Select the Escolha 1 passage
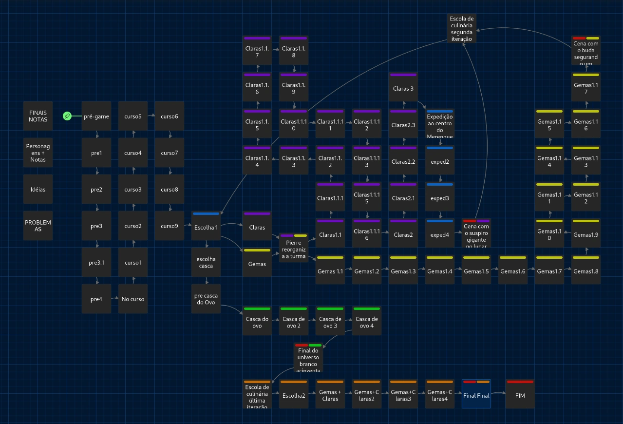 tap(206, 227)
